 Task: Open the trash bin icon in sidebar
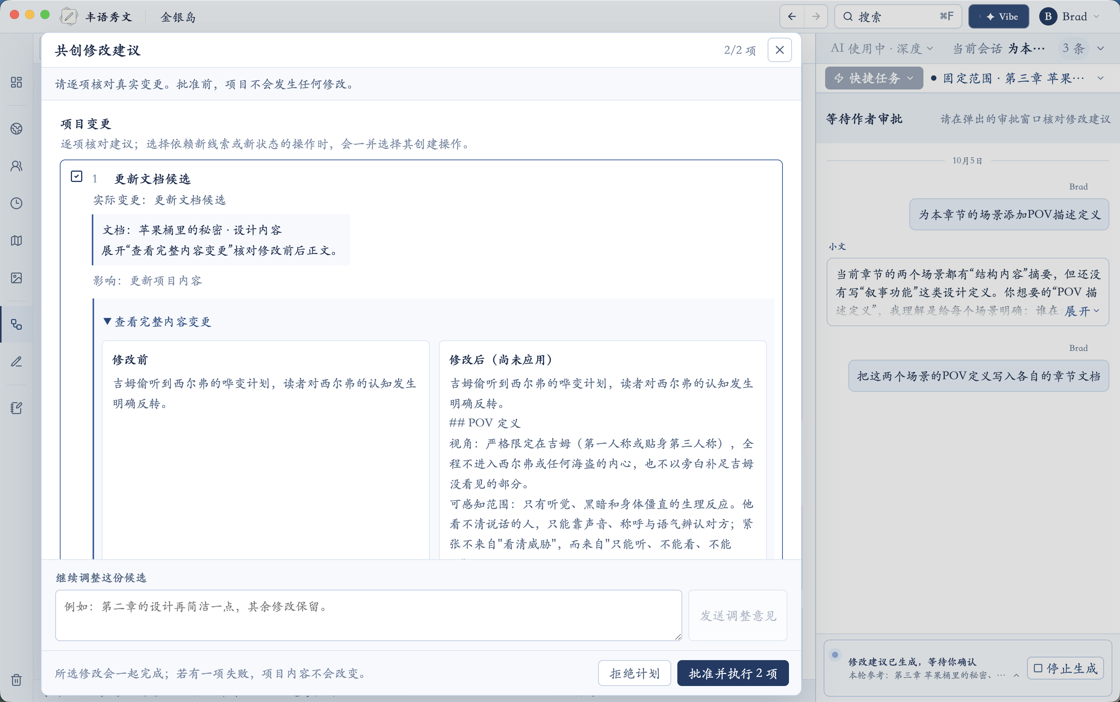point(16,680)
